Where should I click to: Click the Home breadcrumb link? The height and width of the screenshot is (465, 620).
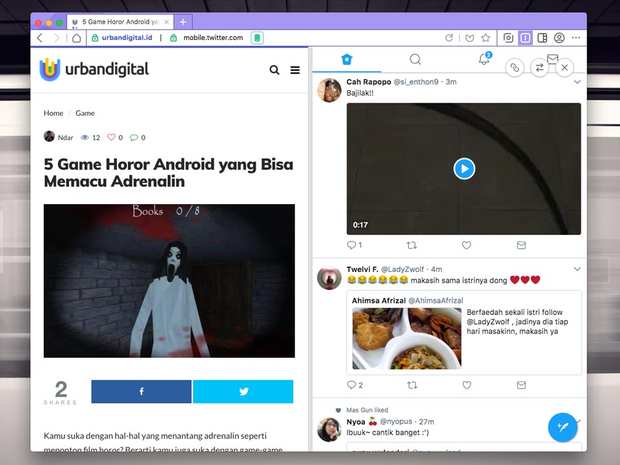pos(54,113)
